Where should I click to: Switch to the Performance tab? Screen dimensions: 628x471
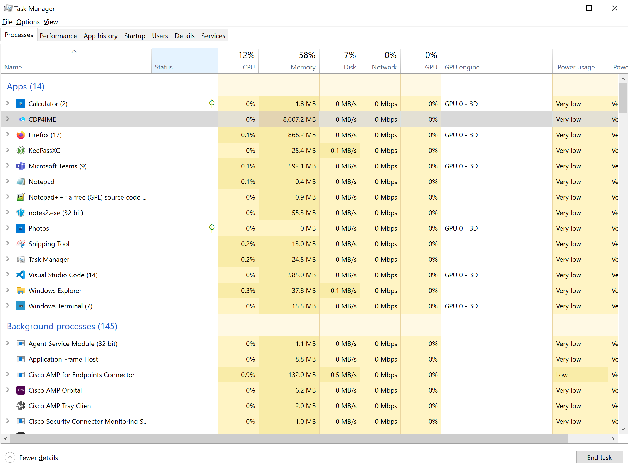click(58, 36)
